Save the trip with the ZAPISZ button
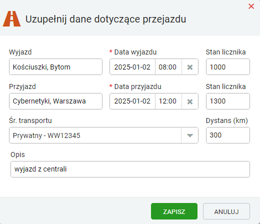This screenshot has height=224, width=260. pos(174,211)
